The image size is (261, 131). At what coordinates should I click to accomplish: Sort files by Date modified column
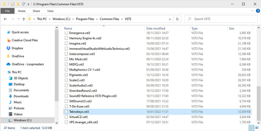click(x=156, y=28)
